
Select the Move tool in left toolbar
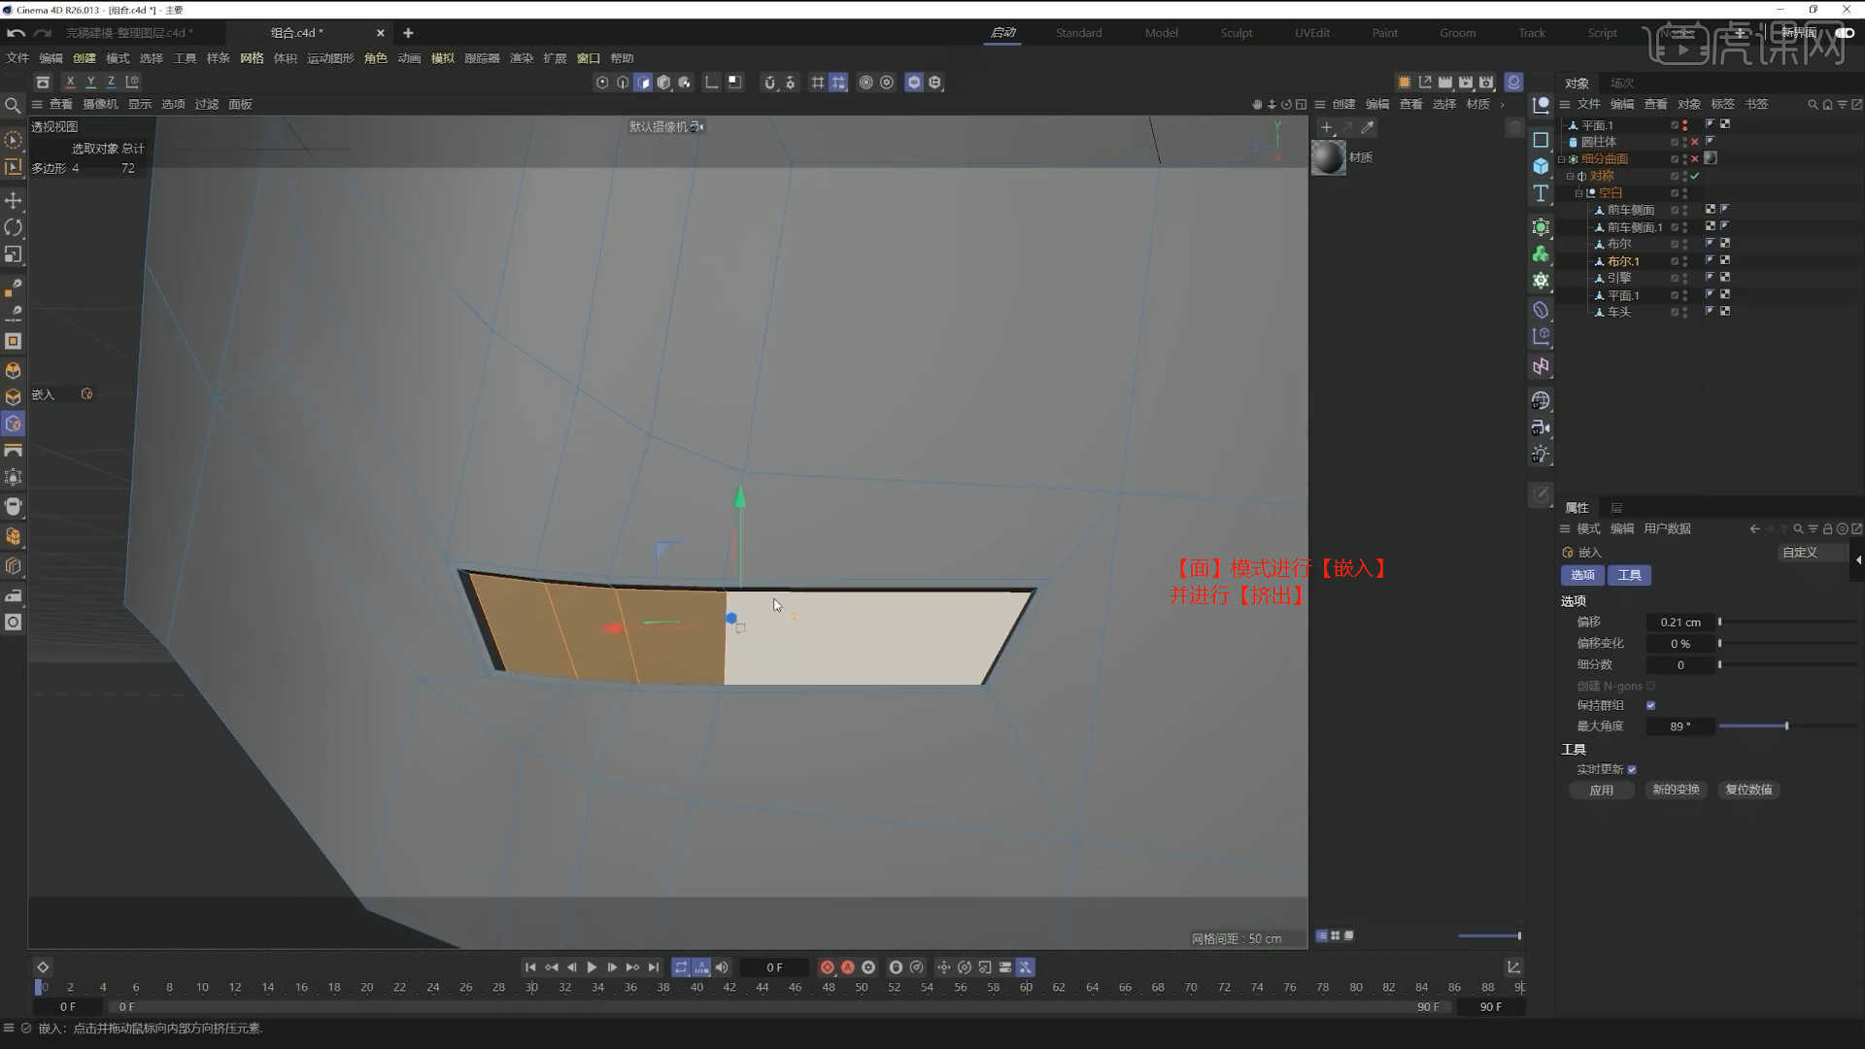pyautogui.click(x=14, y=200)
